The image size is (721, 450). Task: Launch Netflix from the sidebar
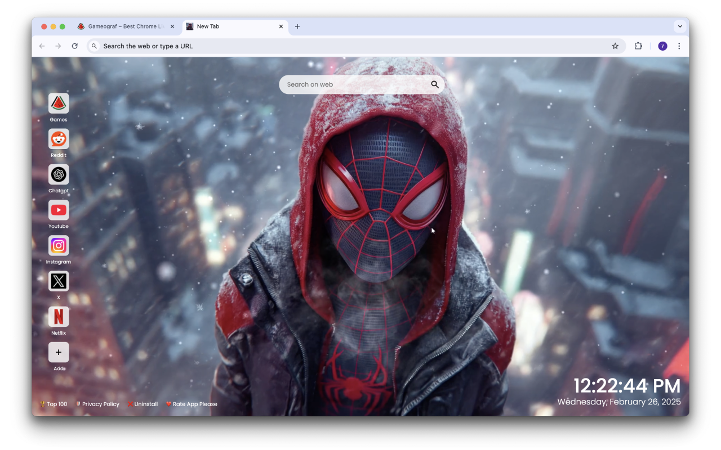point(59,317)
